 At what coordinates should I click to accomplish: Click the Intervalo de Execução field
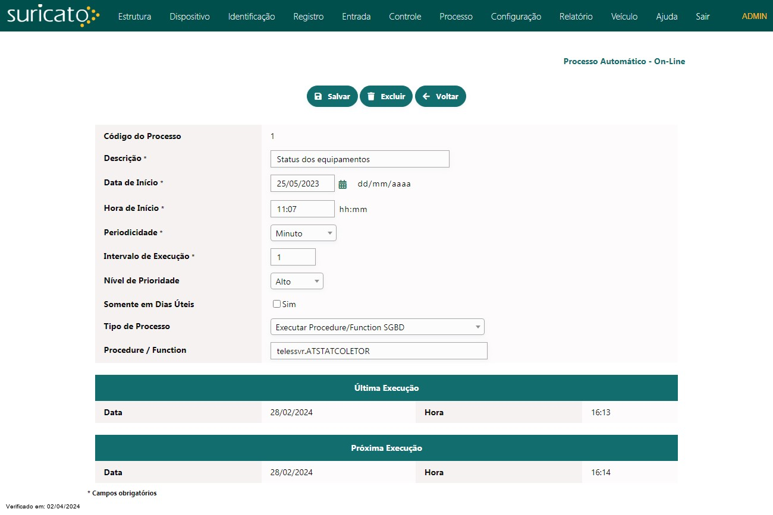(293, 257)
